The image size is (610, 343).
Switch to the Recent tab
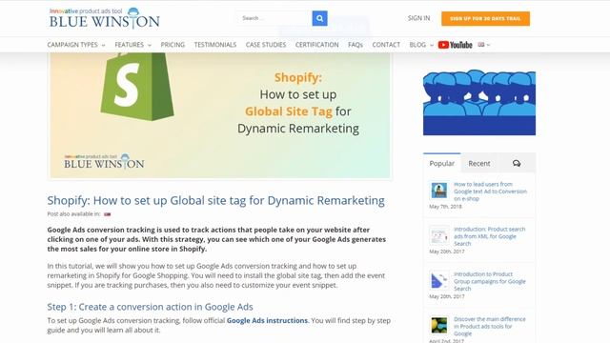tap(479, 163)
